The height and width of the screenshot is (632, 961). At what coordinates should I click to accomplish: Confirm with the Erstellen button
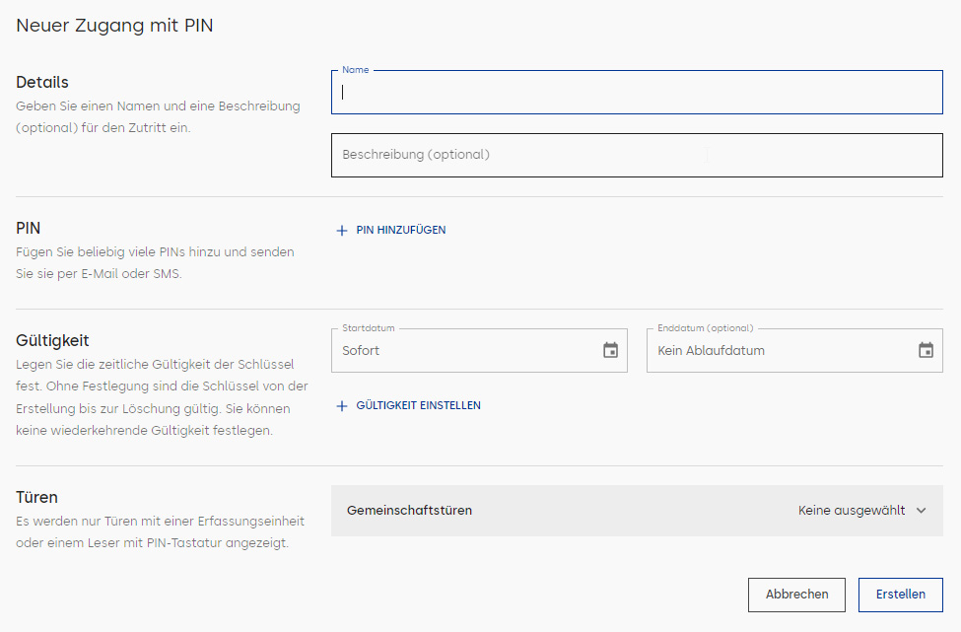pos(900,595)
